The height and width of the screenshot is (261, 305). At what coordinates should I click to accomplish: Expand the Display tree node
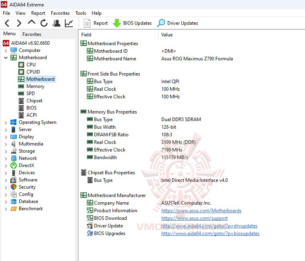click(x=6, y=137)
